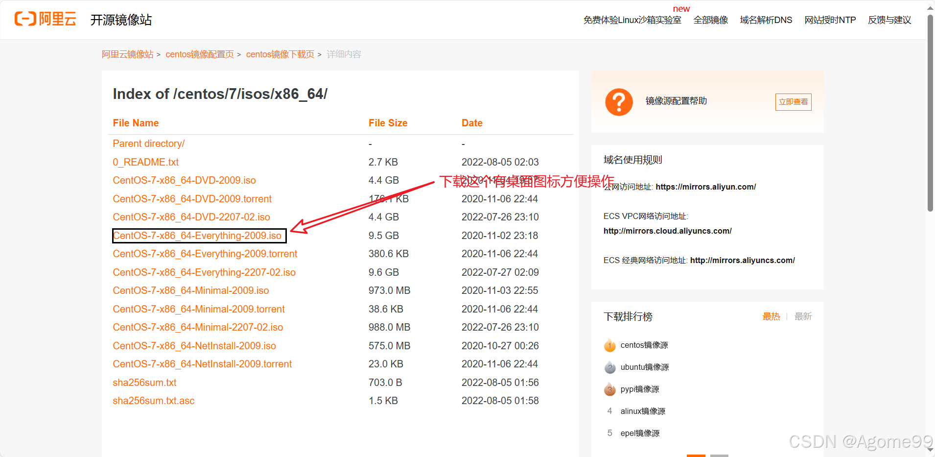Sort file list by Date column
935x457 pixels.
click(x=471, y=122)
